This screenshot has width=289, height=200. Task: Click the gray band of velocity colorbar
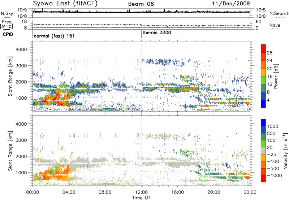click(x=263, y=151)
